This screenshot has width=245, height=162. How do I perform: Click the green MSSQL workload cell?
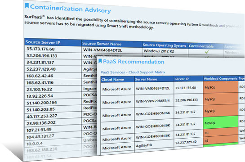tap(221, 122)
